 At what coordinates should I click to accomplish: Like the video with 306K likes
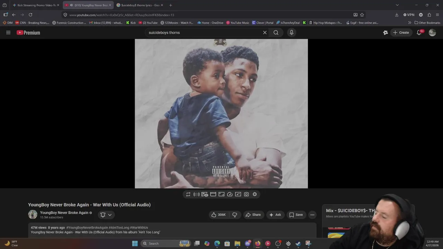click(x=218, y=215)
